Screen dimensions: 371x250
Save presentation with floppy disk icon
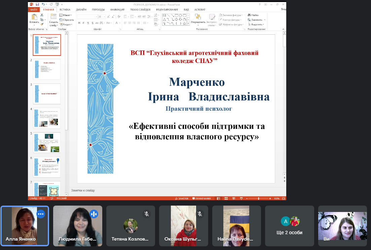click(37, 4)
